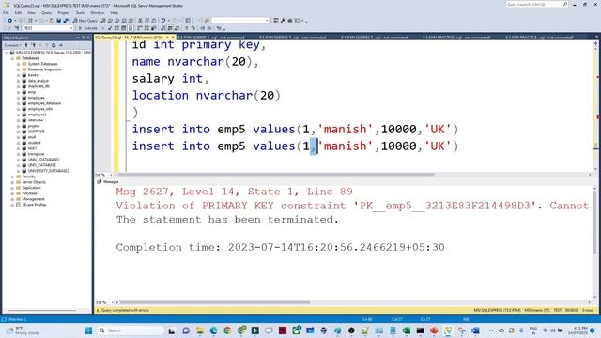Screen dimensions: 601x338
Task: Select the Replication folder
Action: click(x=31, y=188)
